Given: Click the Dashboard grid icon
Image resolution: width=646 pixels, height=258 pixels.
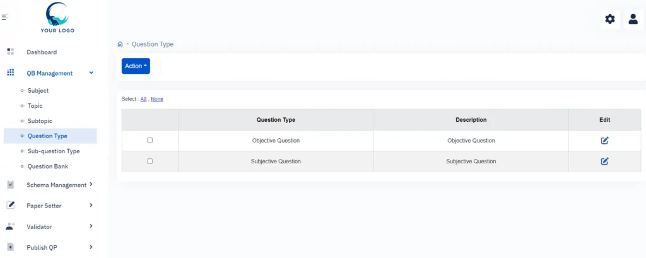Looking at the screenshot, I should click(11, 52).
